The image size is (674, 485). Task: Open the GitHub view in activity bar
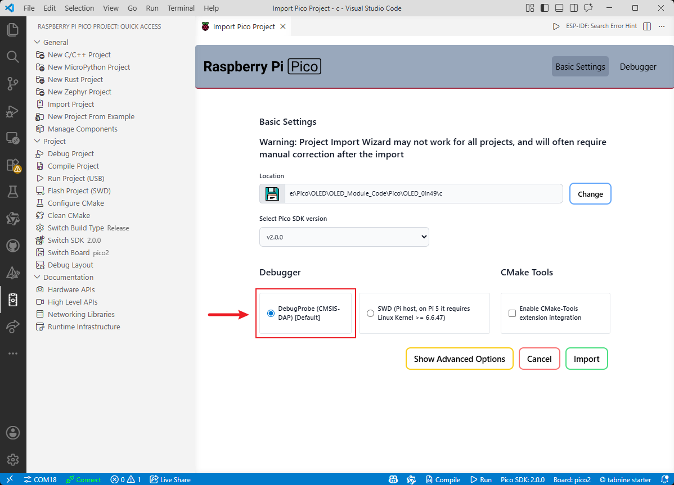coord(13,246)
